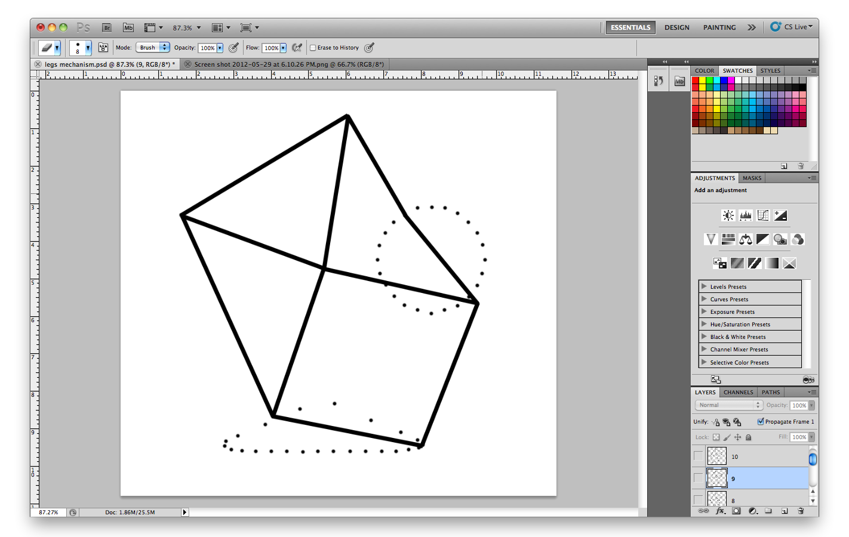Open the Opacity slider dropdown in options bar
Image resolution: width=849 pixels, height=537 pixels.
point(220,48)
